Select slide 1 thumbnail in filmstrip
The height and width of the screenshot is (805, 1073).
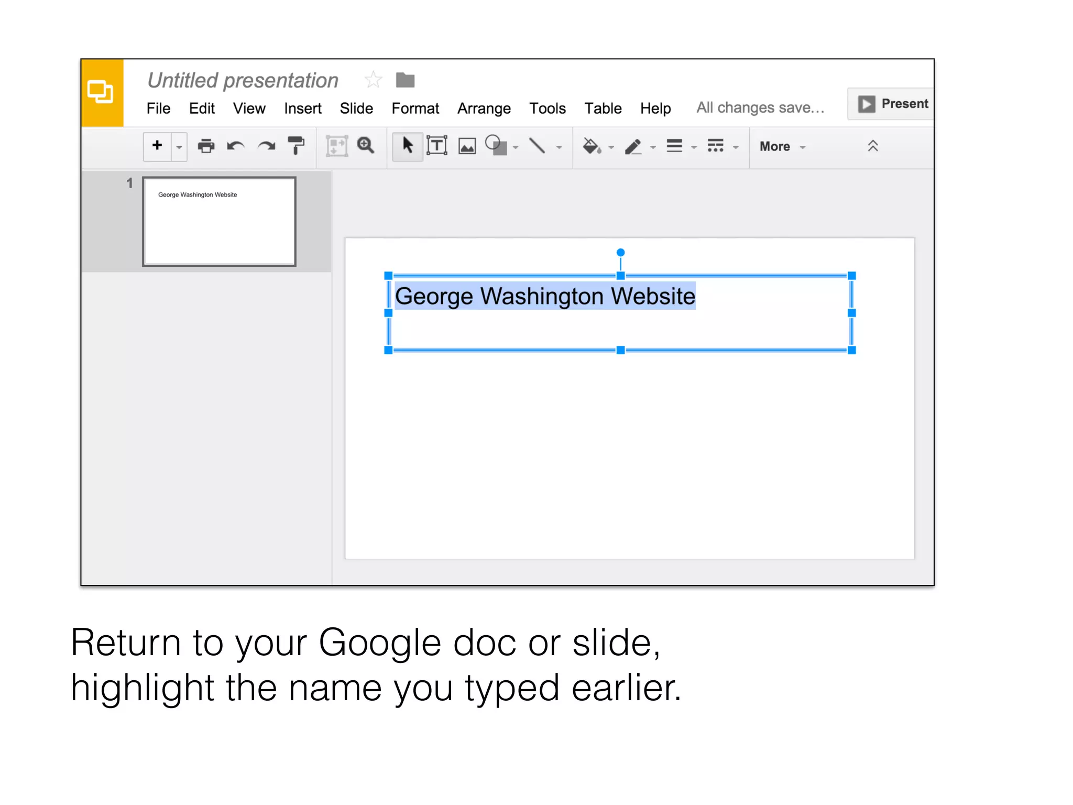[219, 221]
